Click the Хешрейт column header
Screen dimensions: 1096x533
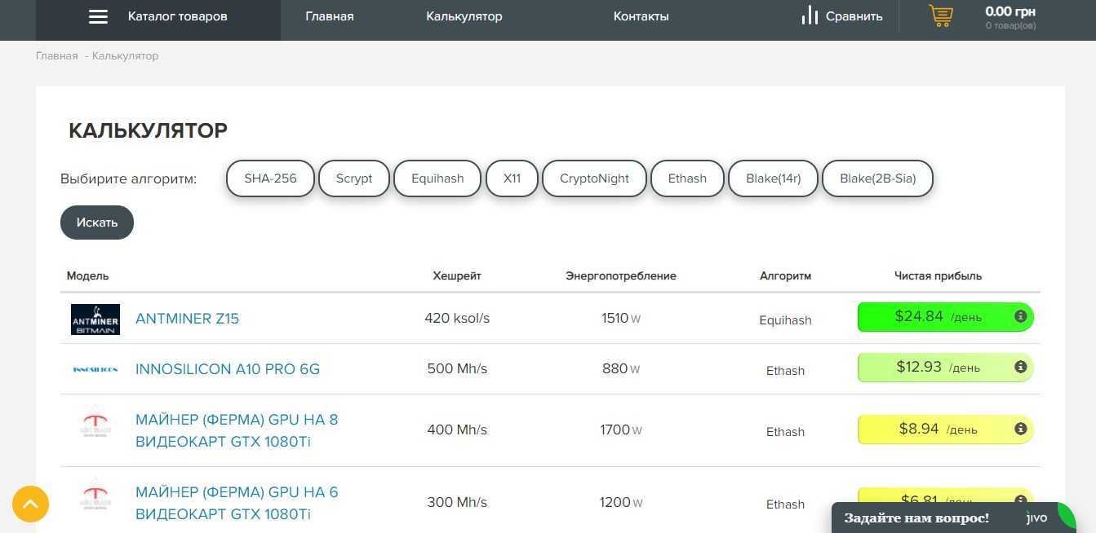pos(457,275)
